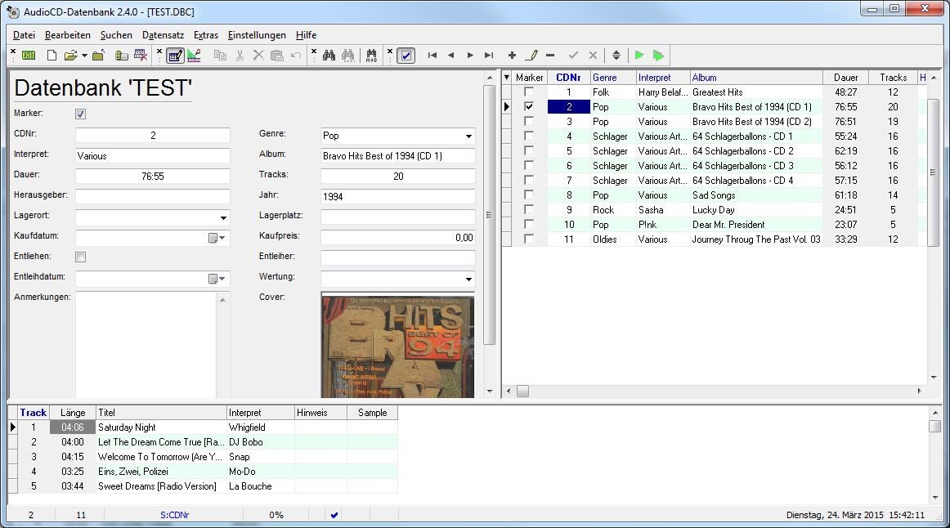Add a new record with plus icon
Screen dimensions: 950x528
[x=512, y=56]
